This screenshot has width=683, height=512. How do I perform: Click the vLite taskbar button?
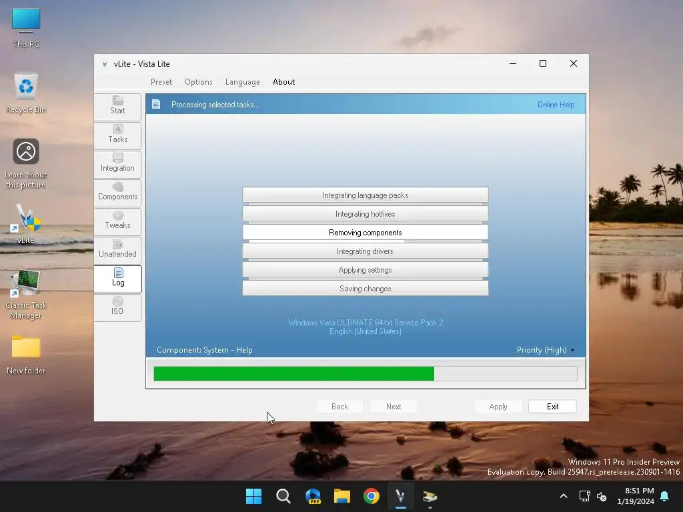click(x=401, y=496)
